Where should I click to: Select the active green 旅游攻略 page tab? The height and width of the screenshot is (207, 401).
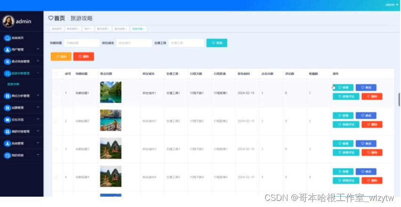138,29
